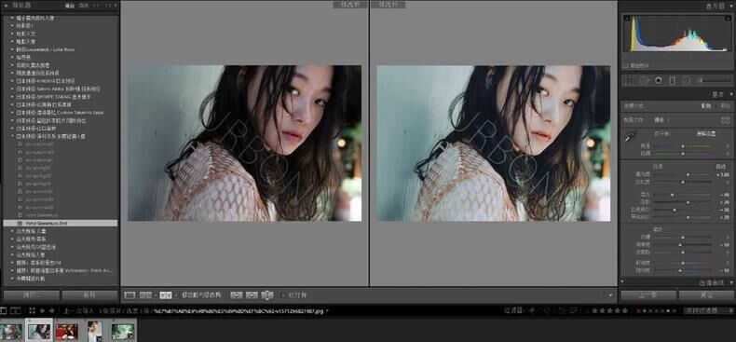Click the before/after Y|Y view icon
The width and height of the screenshot is (736, 342).
click(x=165, y=295)
